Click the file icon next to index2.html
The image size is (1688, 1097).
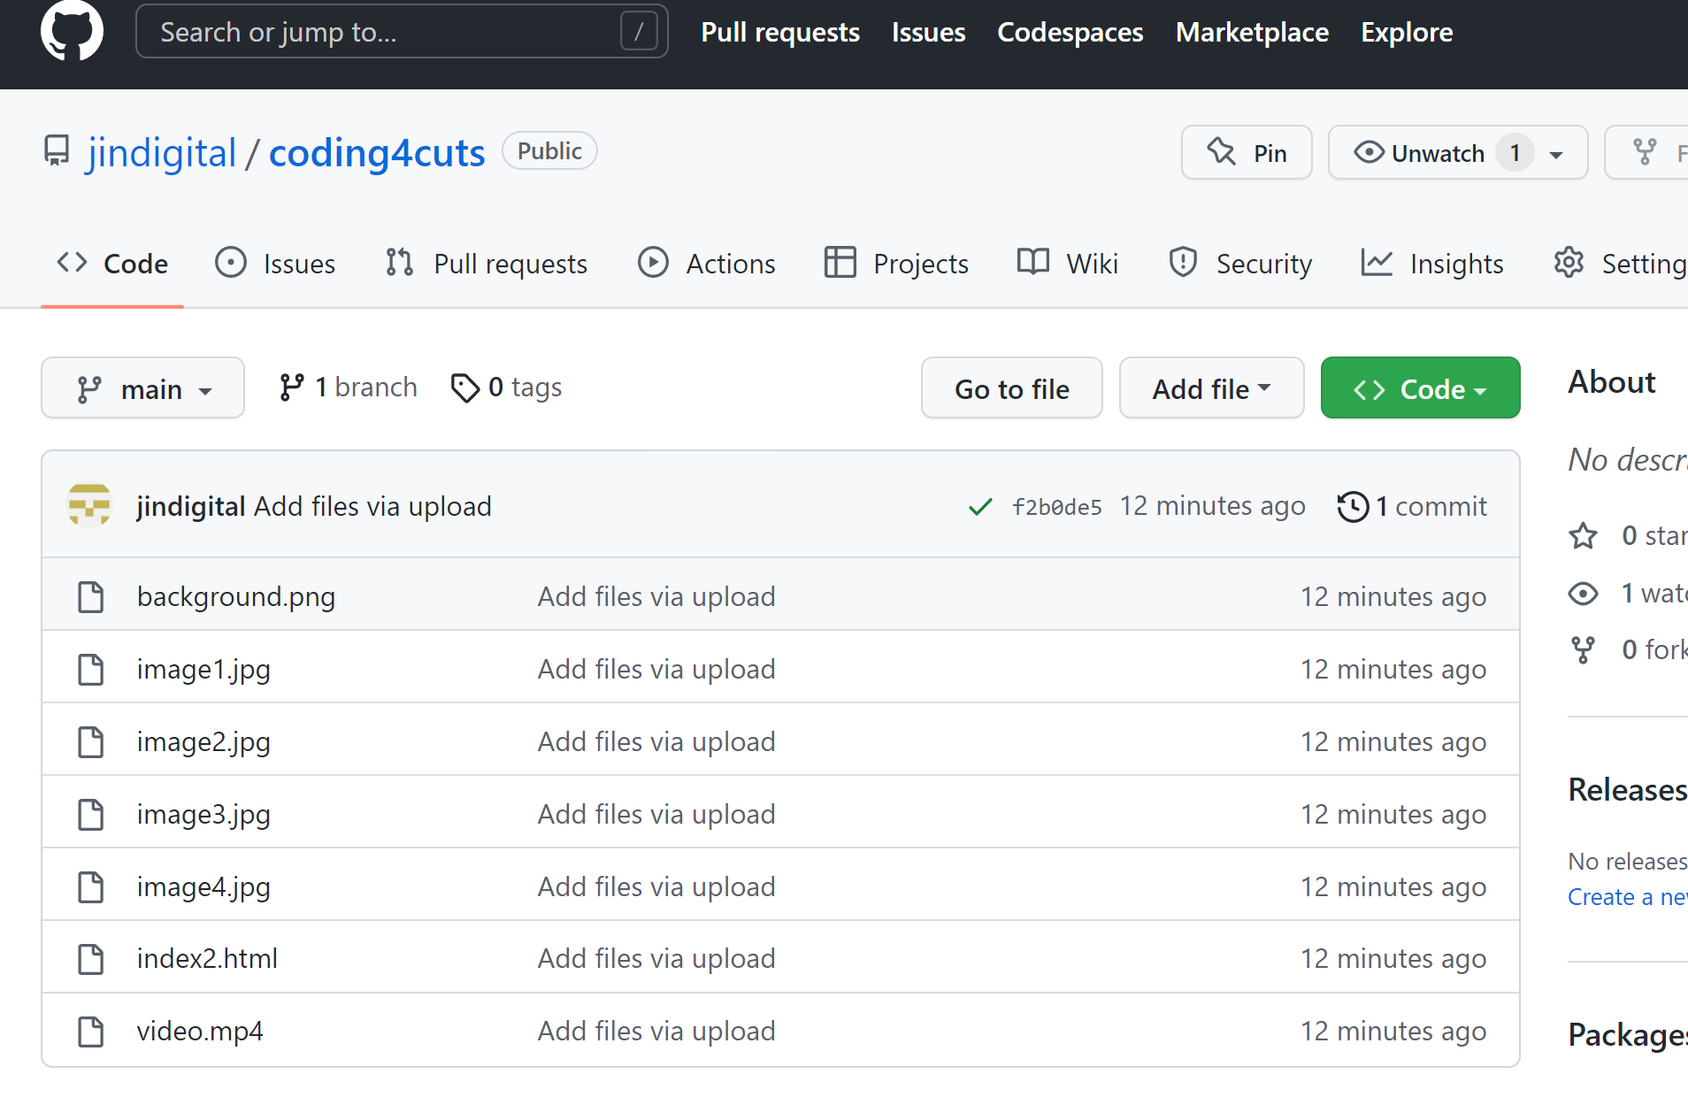click(x=90, y=959)
